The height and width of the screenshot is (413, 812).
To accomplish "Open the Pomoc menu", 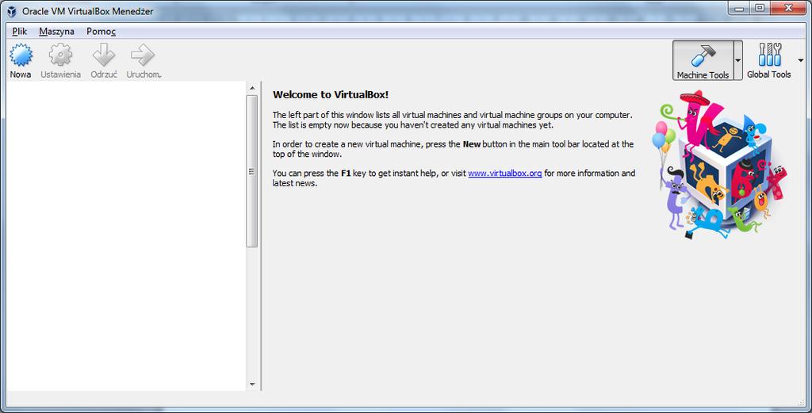I will pyautogui.click(x=101, y=32).
